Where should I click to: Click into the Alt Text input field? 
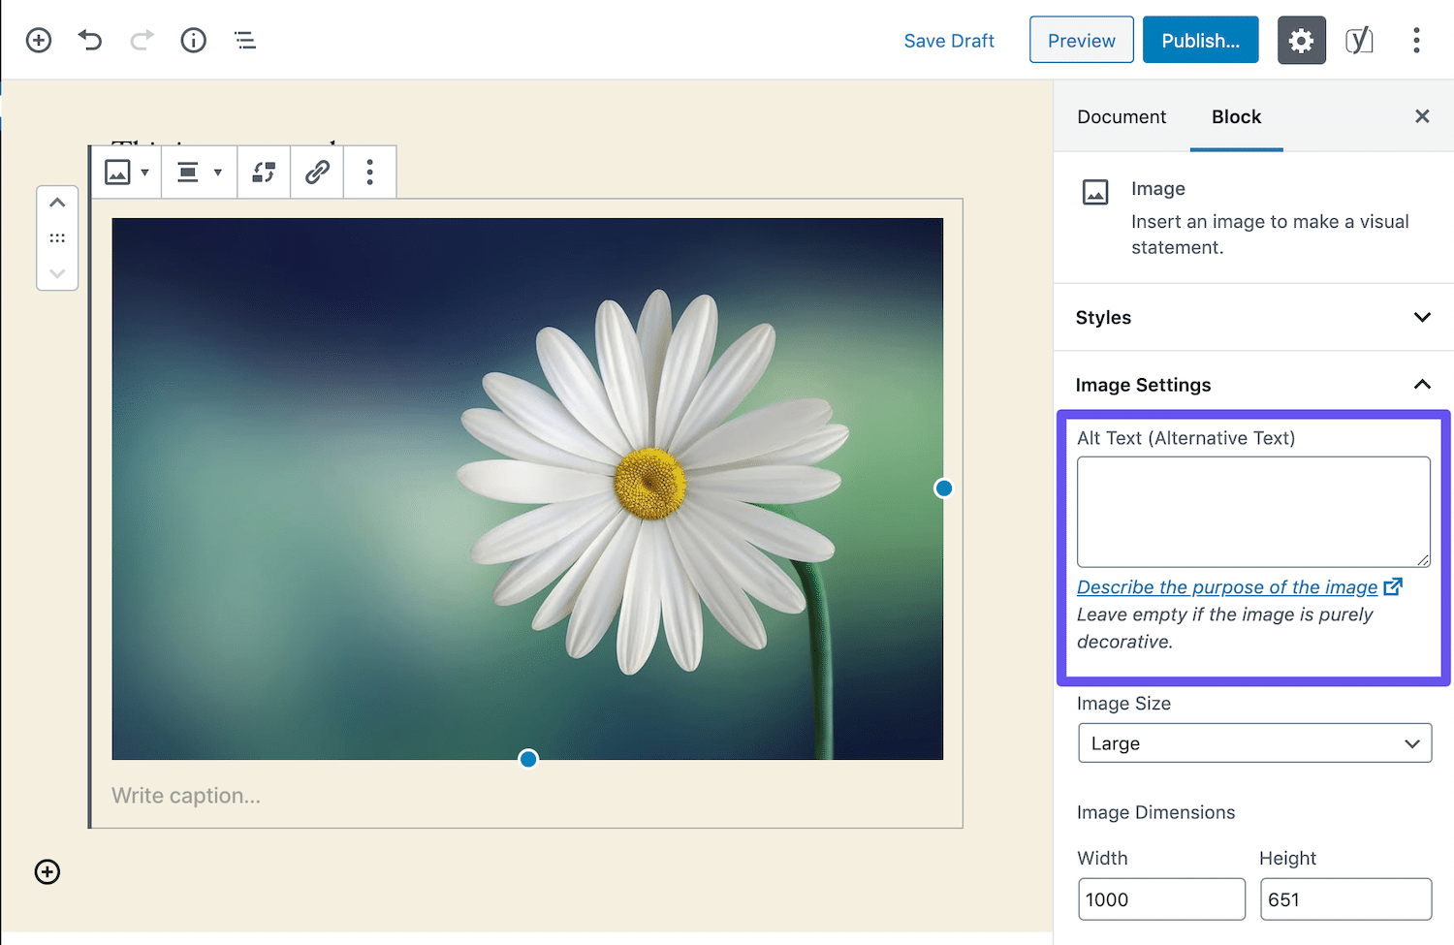[x=1253, y=512]
